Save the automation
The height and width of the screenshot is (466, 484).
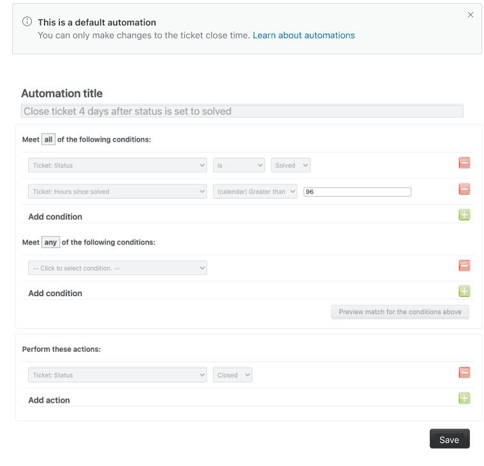coord(450,439)
